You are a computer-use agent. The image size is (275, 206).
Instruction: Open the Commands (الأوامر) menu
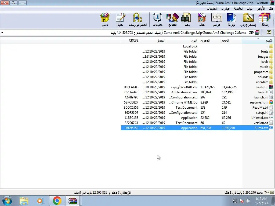[261, 9]
